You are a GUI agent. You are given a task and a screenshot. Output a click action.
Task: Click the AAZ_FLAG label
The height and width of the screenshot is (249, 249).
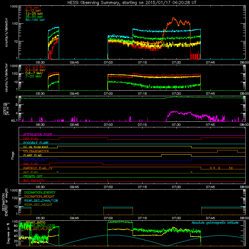(31, 172)
